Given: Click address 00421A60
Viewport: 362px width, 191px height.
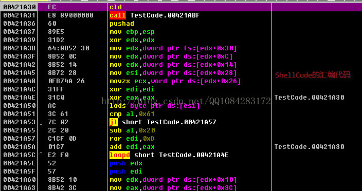Looking at the screenshot, I should pos(20,180).
